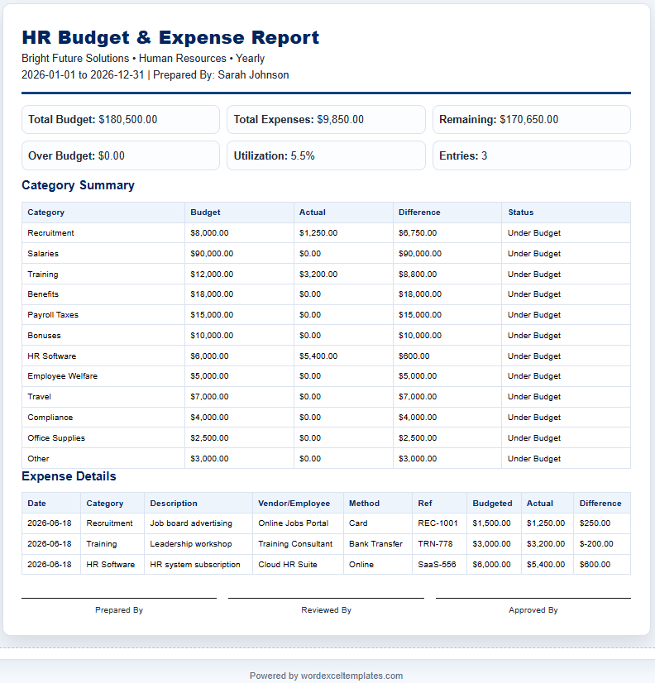The image size is (655, 683).
Task: Click the TRN-778 reference
Action: coord(435,543)
